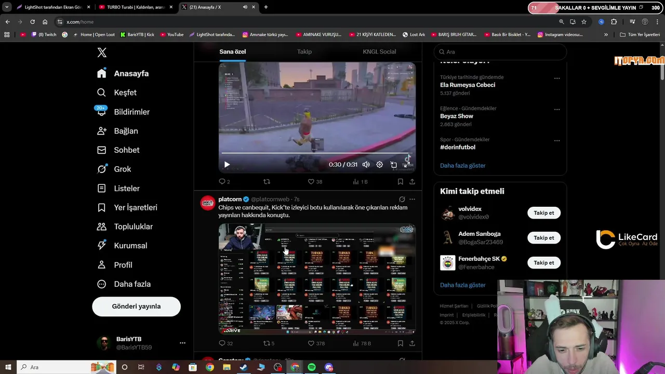This screenshot has height=374, width=665.
Task: Mute the video using speaker icon
Action: 366,165
